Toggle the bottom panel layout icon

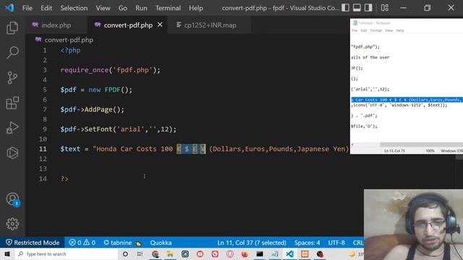tap(357, 8)
